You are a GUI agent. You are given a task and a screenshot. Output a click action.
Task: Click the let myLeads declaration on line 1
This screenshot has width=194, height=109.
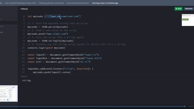coord(55,16)
